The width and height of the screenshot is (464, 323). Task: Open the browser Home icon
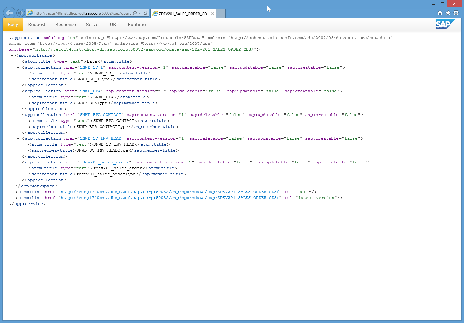pos(440,13)
